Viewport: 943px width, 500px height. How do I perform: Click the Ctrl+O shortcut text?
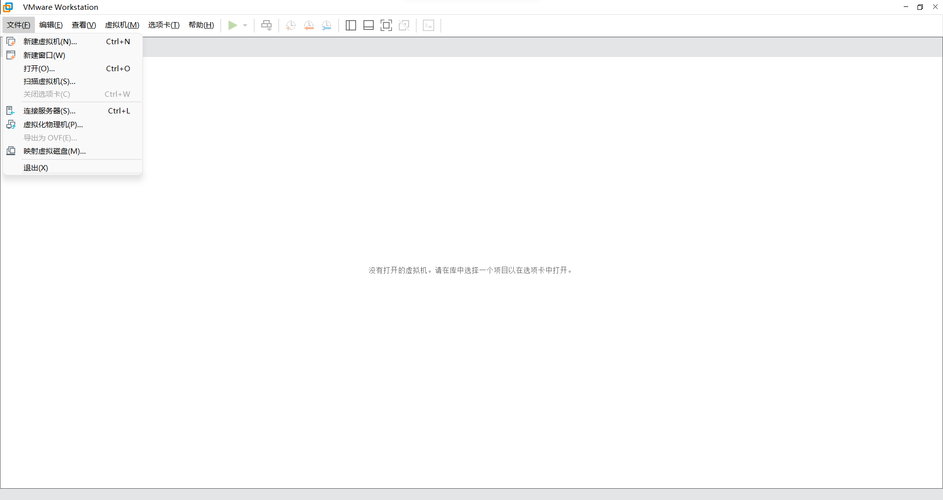pyautogui.click(x=118, y=68)
